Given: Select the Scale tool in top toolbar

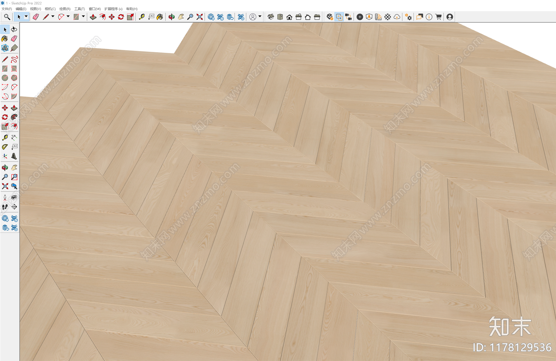Looking at the screenshot, I should pyautogui.click(x=130, y=17).
